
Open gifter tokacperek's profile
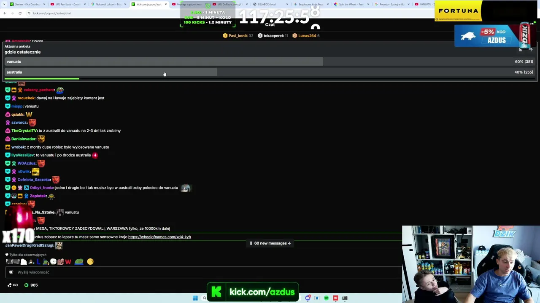click(x=273, y=36)
